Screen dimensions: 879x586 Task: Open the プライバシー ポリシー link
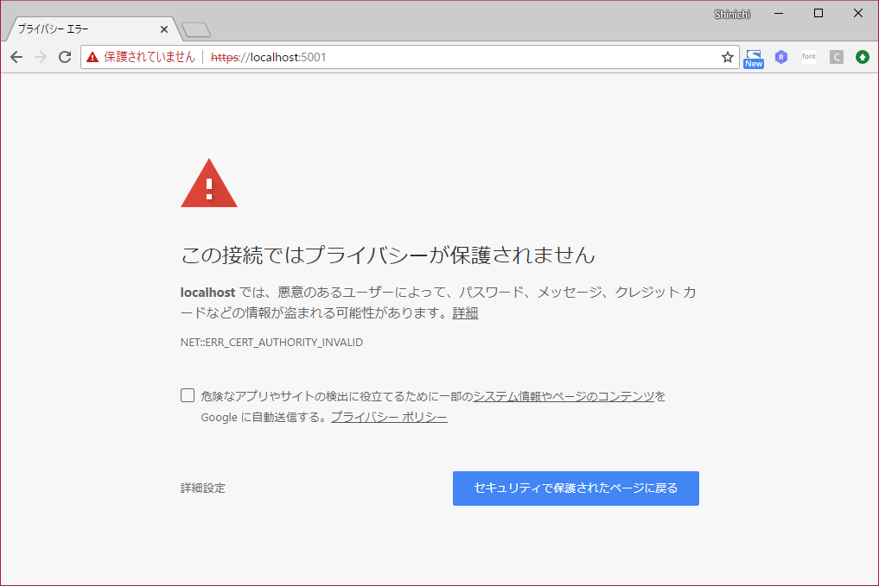pos(389,416)
